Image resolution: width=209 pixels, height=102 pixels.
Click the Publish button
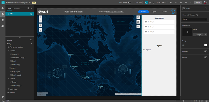tap(198, 3)
